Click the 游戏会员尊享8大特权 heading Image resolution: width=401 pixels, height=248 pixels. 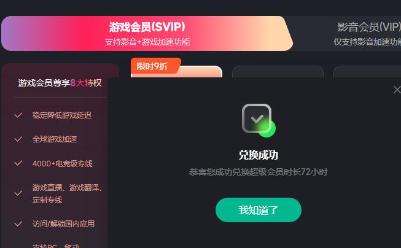click(60, 83)
